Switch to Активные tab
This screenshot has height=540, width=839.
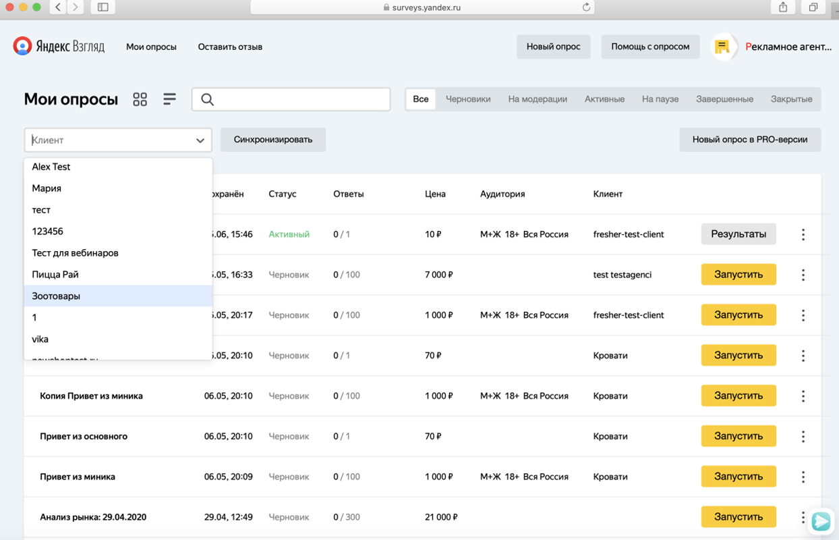(x=604, y=99)
